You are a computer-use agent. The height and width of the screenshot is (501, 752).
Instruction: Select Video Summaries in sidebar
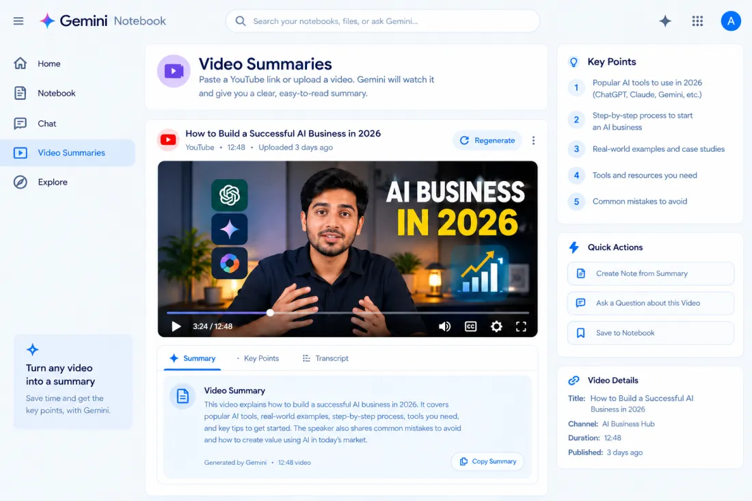[x=68, y=153]
